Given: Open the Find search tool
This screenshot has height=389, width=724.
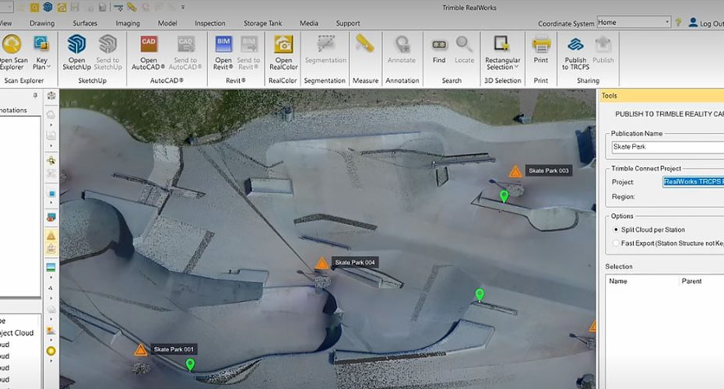Looking at the screenshot, I should (x=439, y=50).
